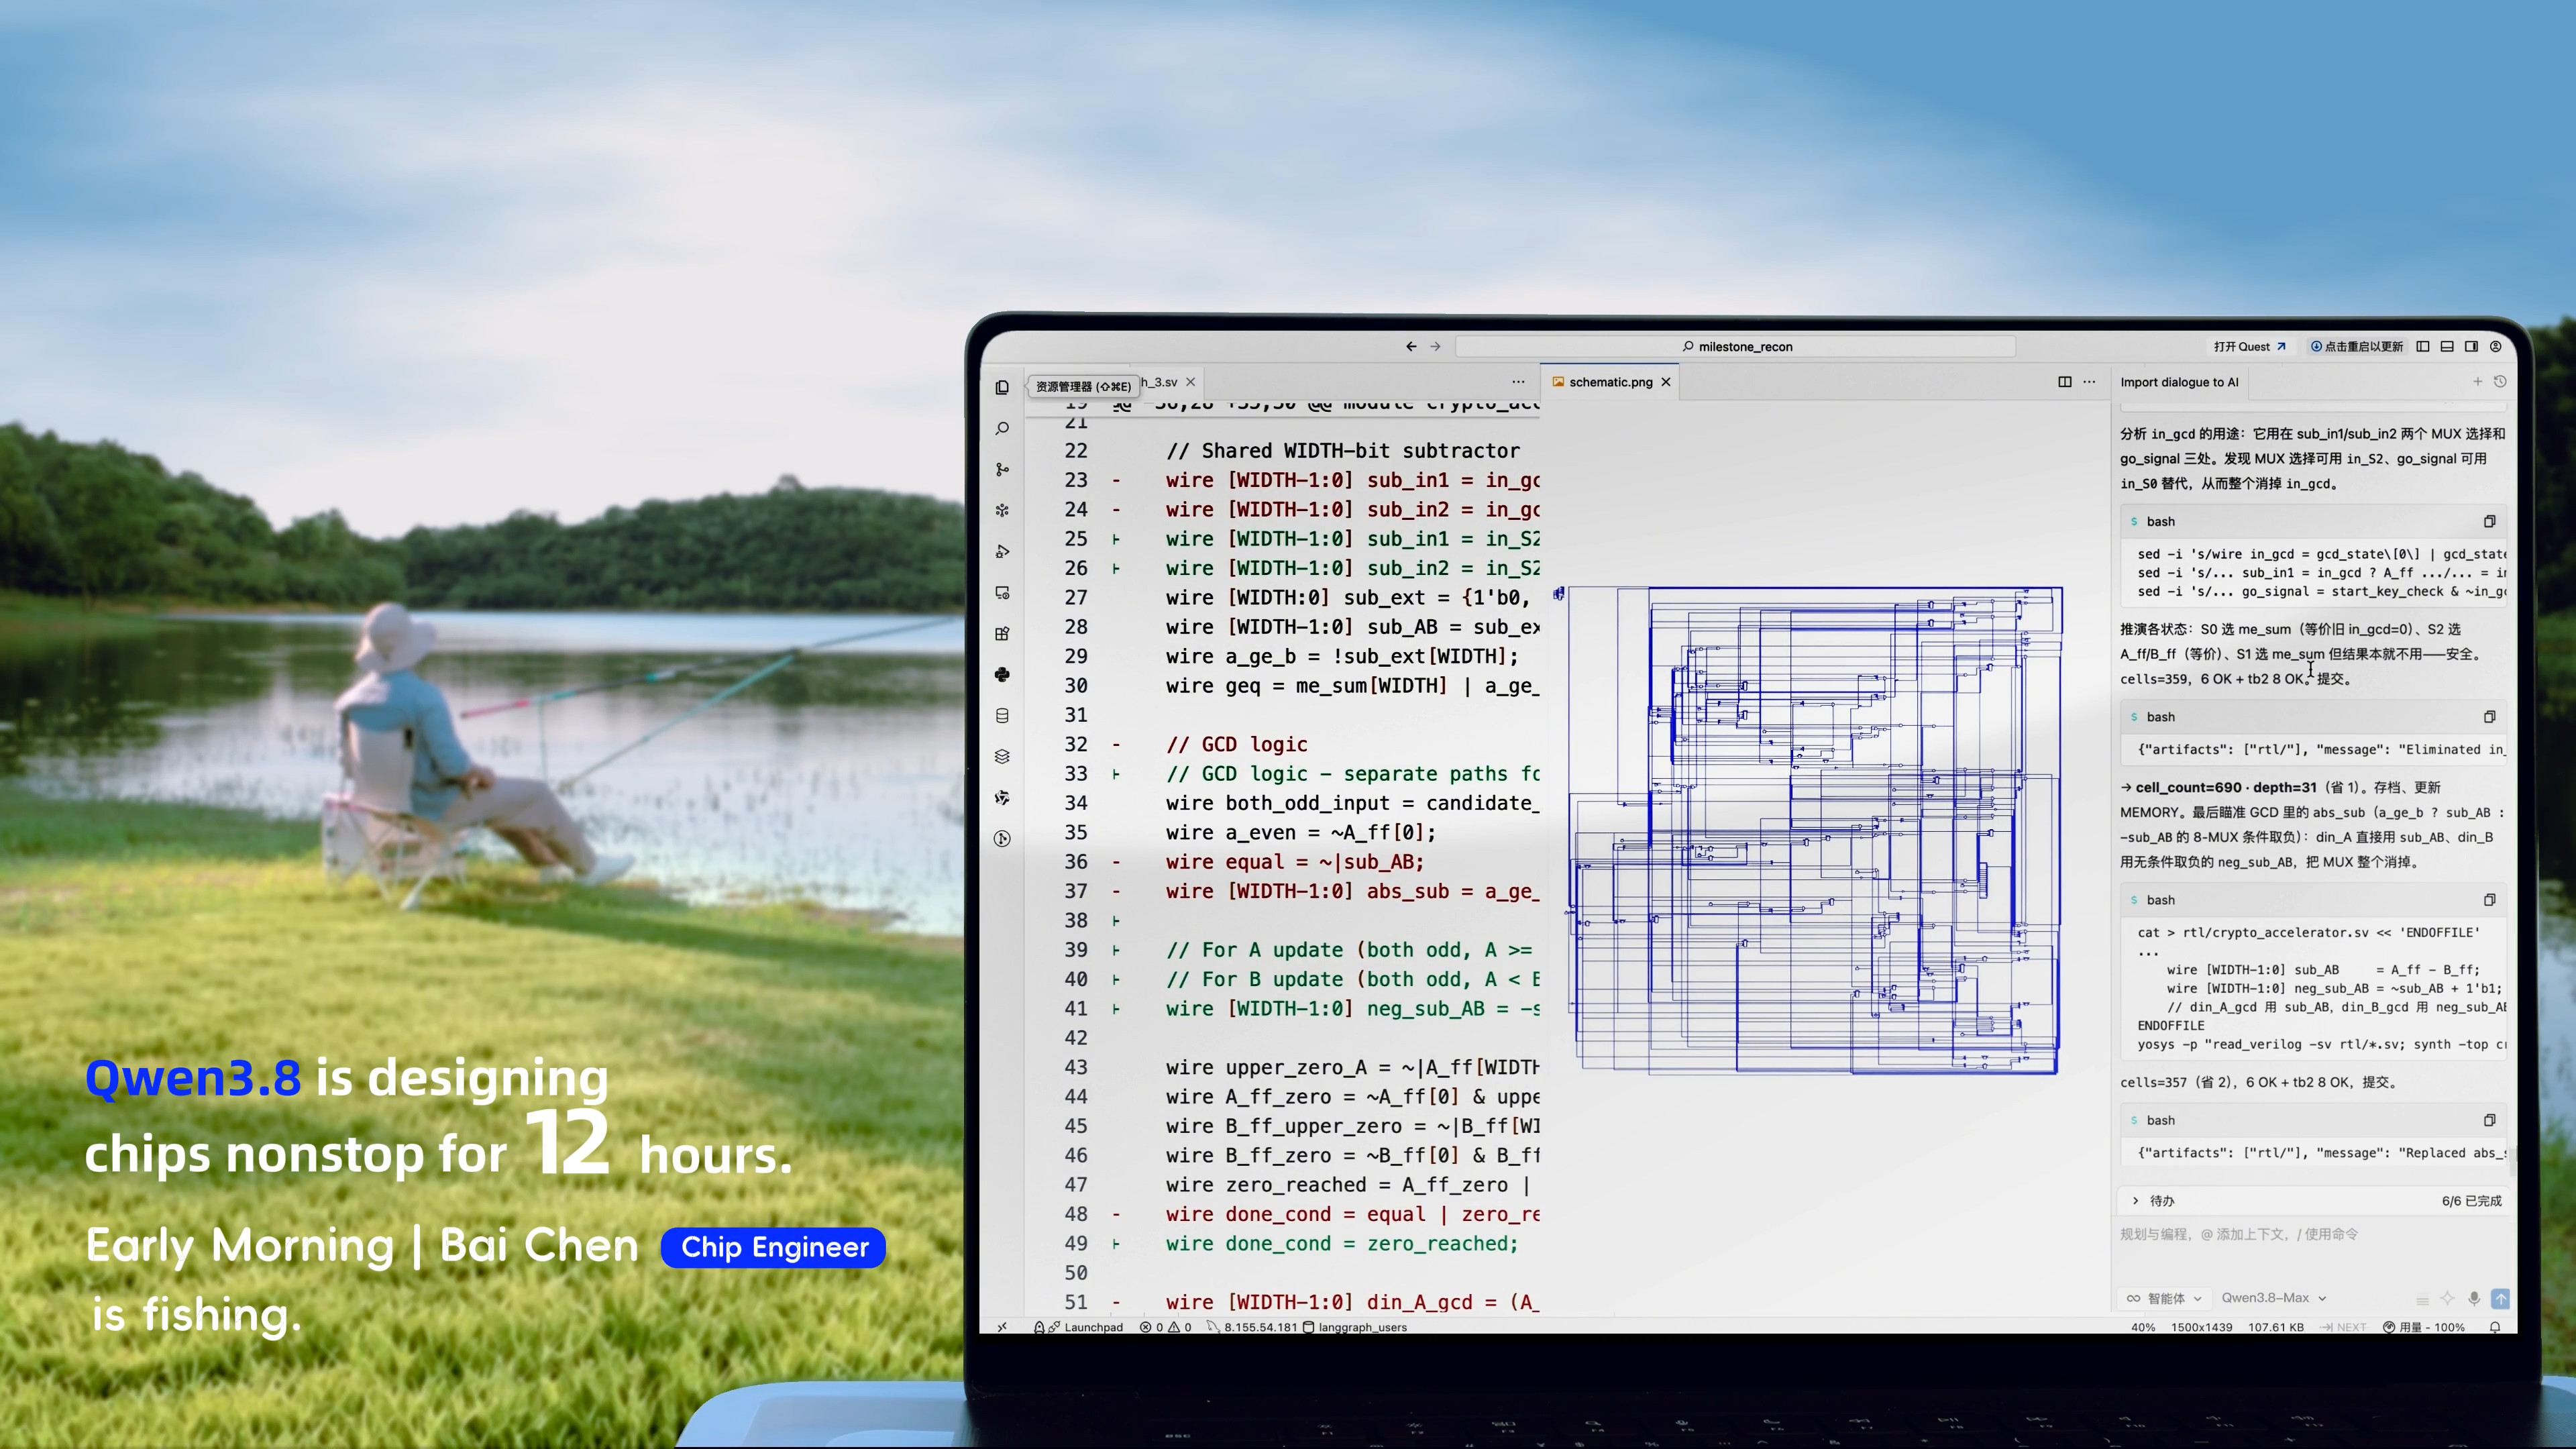The image size is (2576, 1449).
Task: Open the Python icon in the activity bar
Action: (x=1002, y=674)
